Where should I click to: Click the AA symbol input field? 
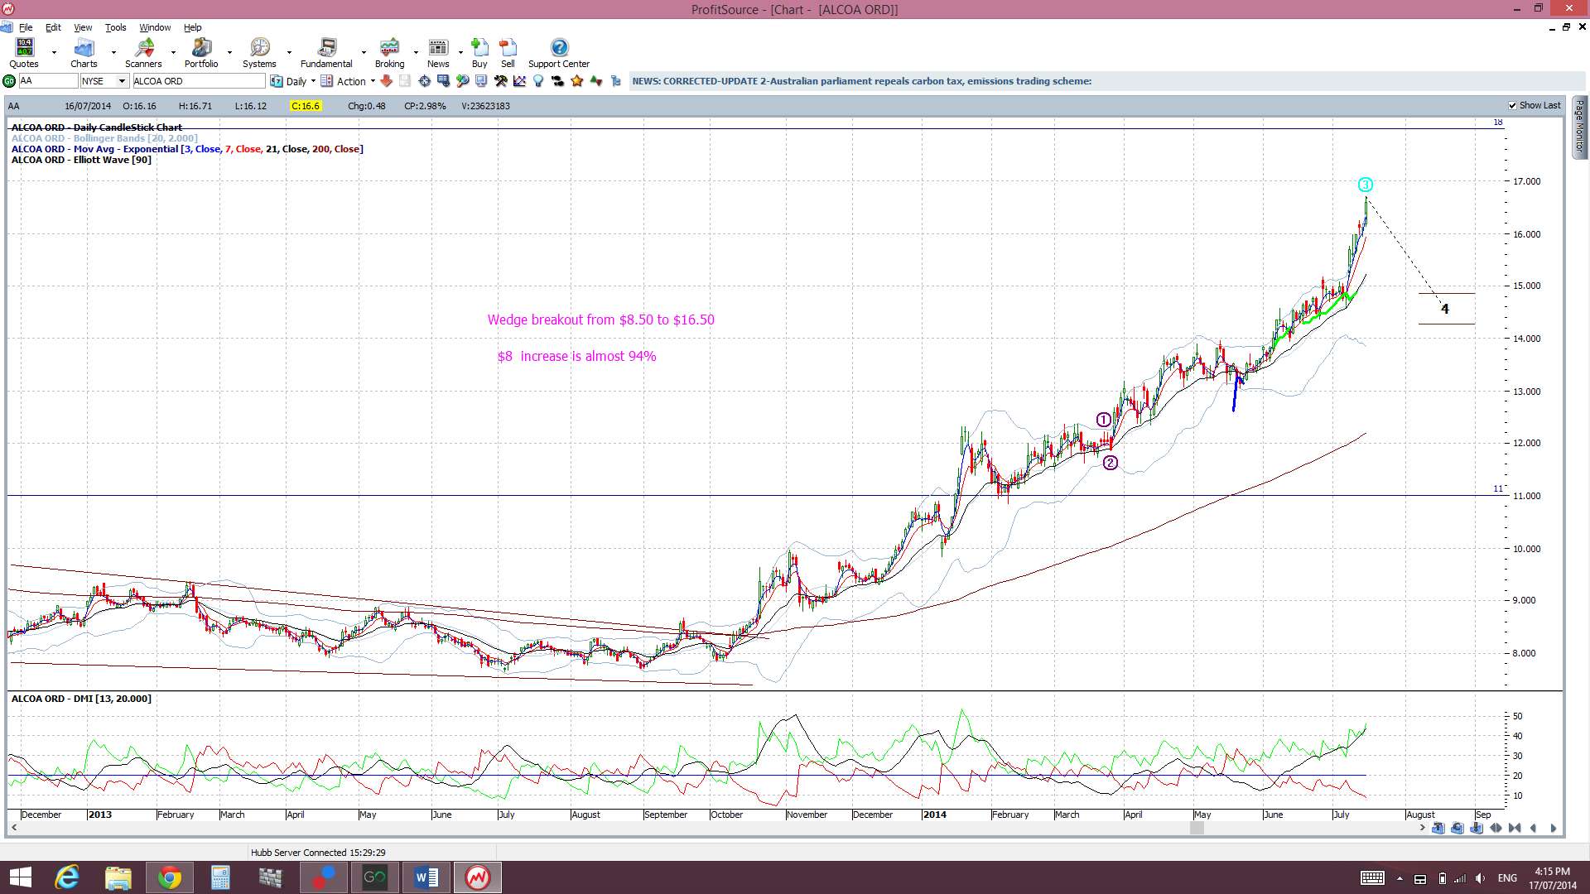pyautogui.click(x=47, y=81)
